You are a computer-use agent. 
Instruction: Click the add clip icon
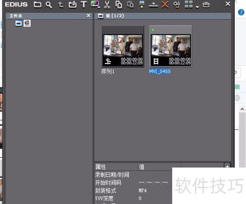(72, 4)
